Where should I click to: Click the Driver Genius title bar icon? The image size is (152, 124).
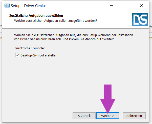(7, 6)
